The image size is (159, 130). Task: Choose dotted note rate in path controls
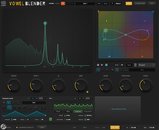(x=121, y=70)
